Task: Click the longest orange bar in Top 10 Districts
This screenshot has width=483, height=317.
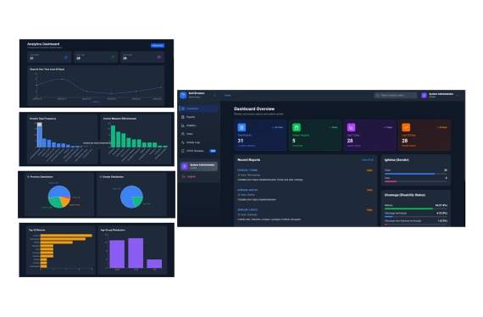Action: coord(66,236)
